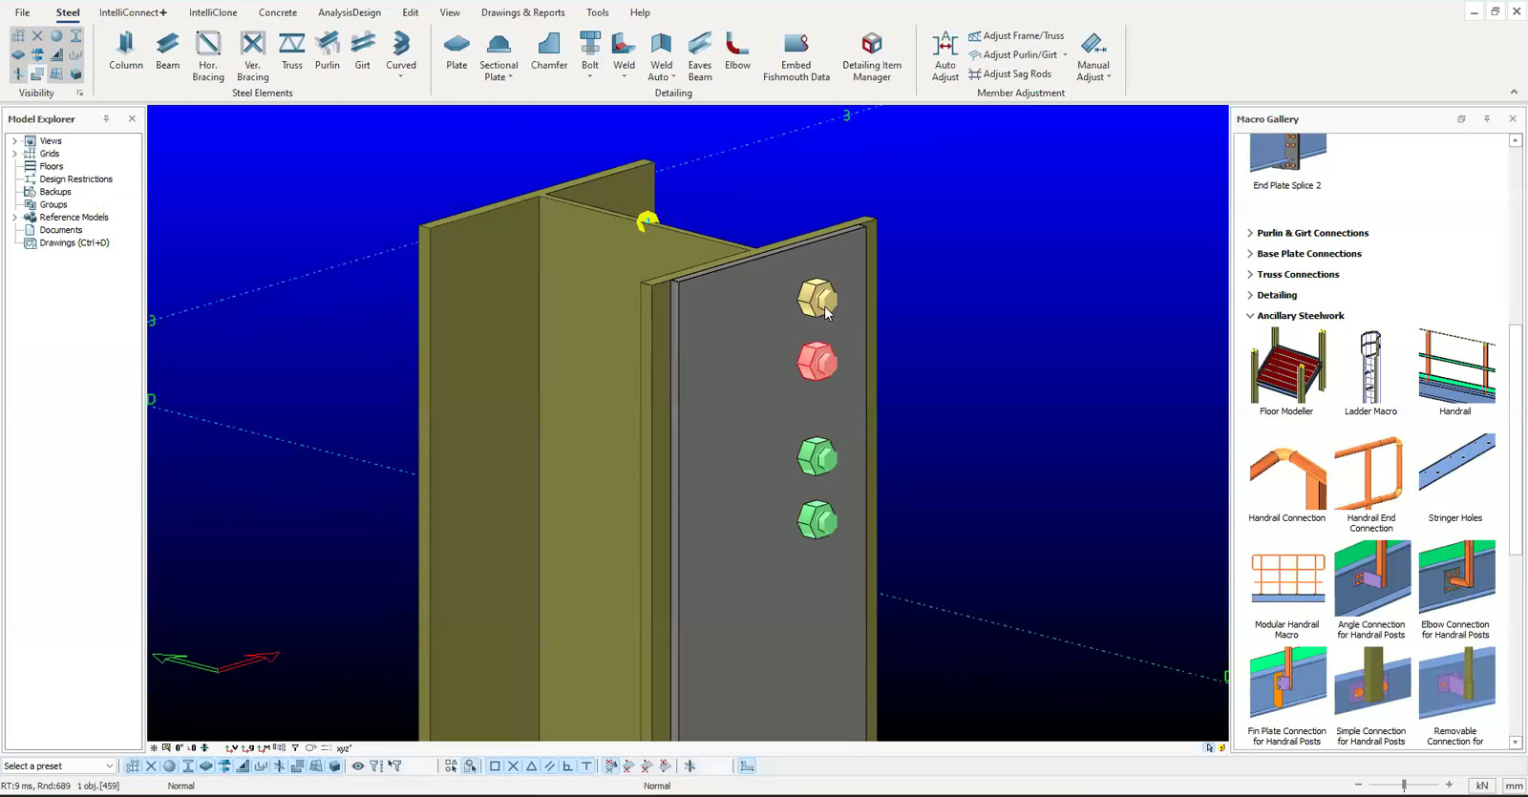Click the Eaves Beam tool
This screenshot has width=1528, height=797.
(x=700, y=57)
